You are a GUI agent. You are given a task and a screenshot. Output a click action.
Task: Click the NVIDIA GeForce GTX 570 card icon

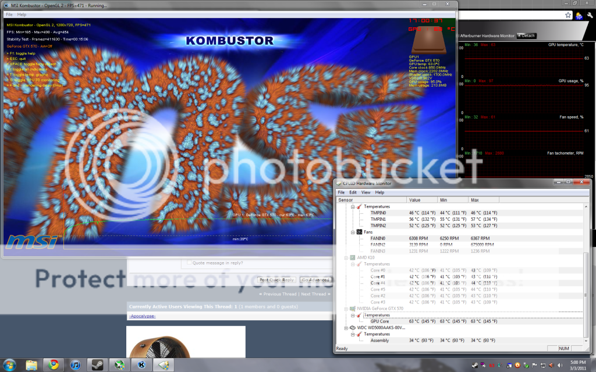coord(352,309)
